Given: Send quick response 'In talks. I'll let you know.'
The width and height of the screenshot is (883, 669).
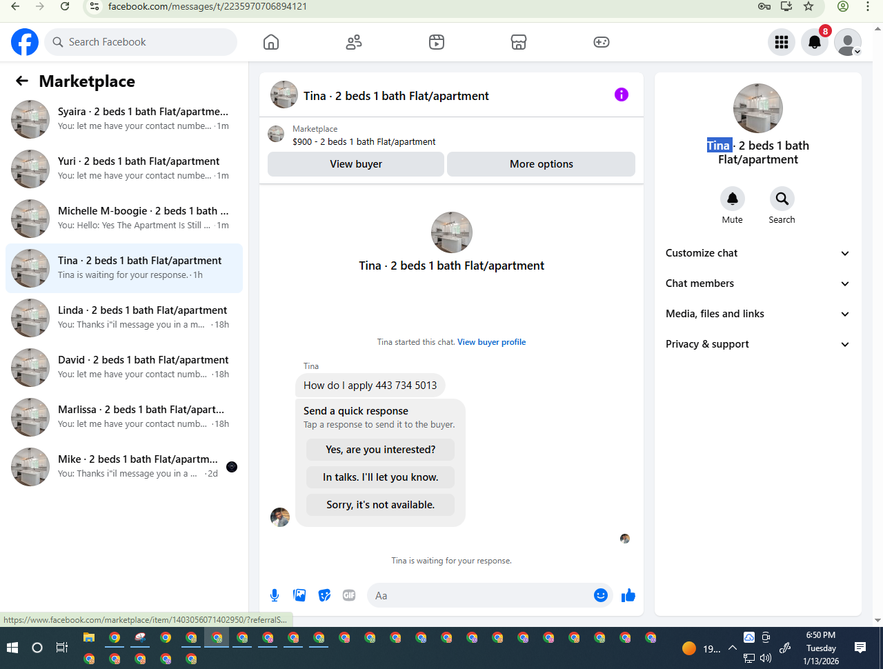Looking at the screenshot, I should click(380, 477).
